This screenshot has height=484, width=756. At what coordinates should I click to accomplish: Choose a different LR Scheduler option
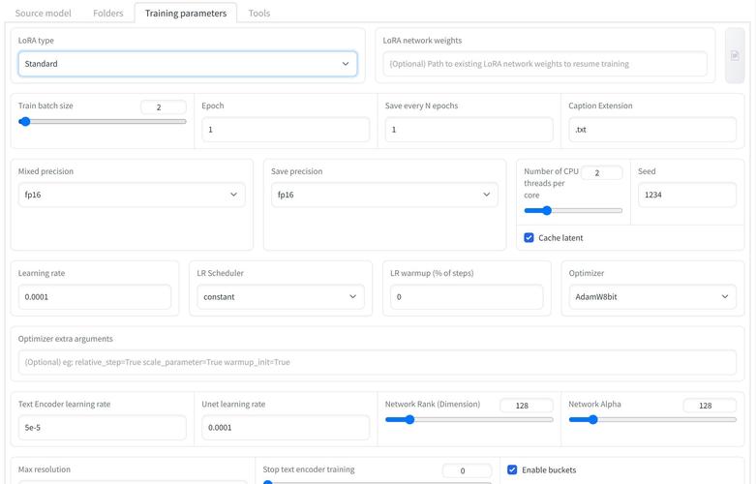coord(280,297)
